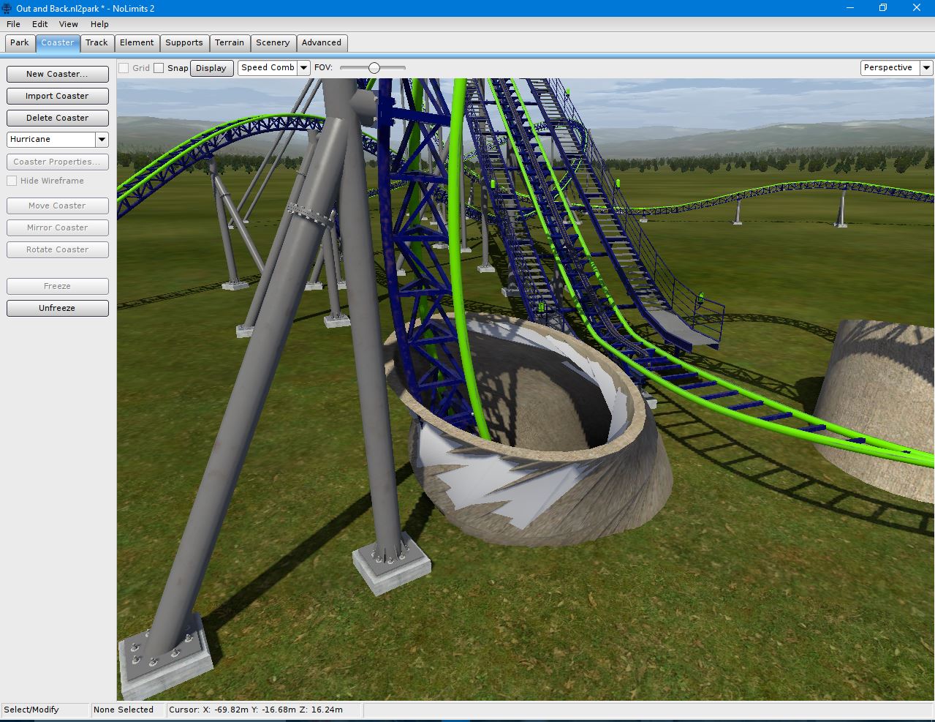
Task: Check the Hide Wireframe option
Action: tap(12, 181)
